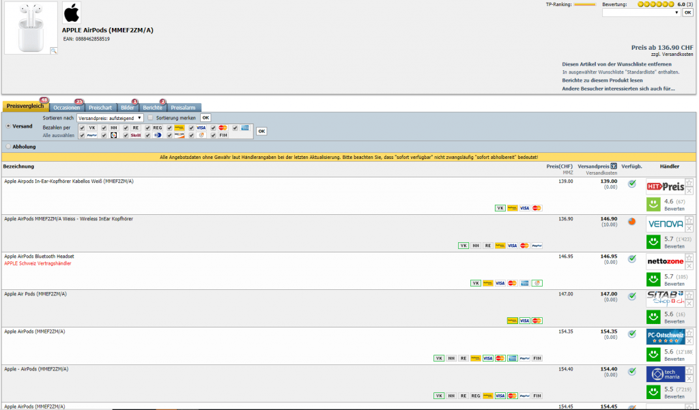Click the star icon beside HIT-Preis logo
Viewport: 699px width, 410px height.
click(x=689, y=182)
